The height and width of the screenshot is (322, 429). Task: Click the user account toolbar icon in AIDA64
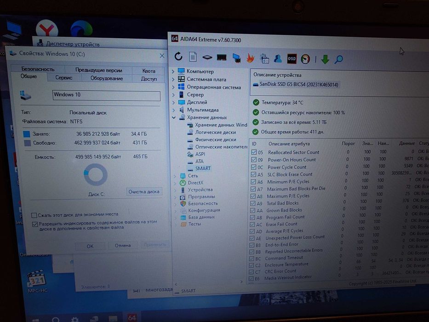pos(278,58)
